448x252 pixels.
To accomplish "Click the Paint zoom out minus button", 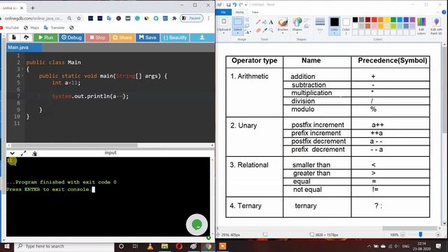I will tap(402, 234).
